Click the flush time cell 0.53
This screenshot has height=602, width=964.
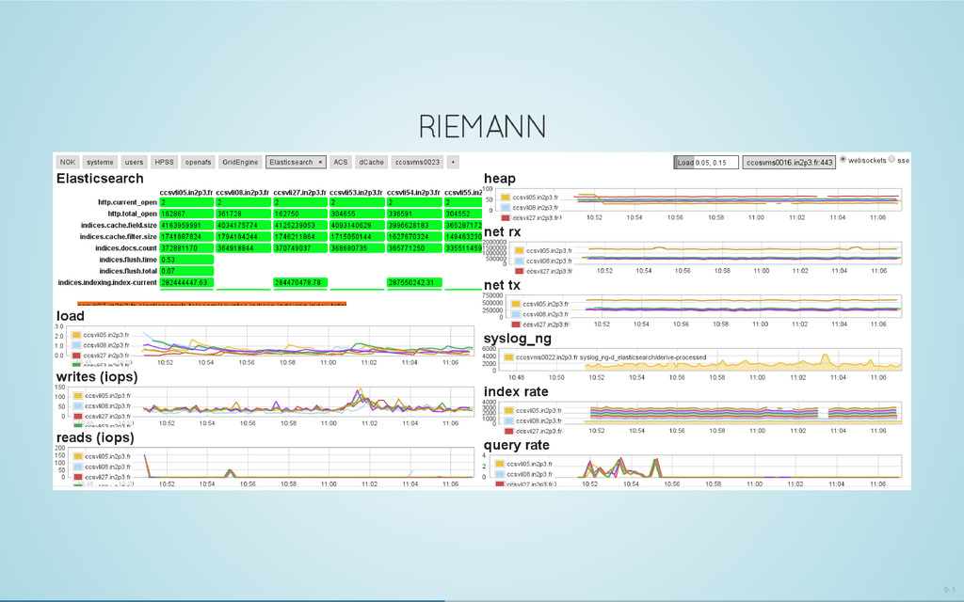point(186,260)
